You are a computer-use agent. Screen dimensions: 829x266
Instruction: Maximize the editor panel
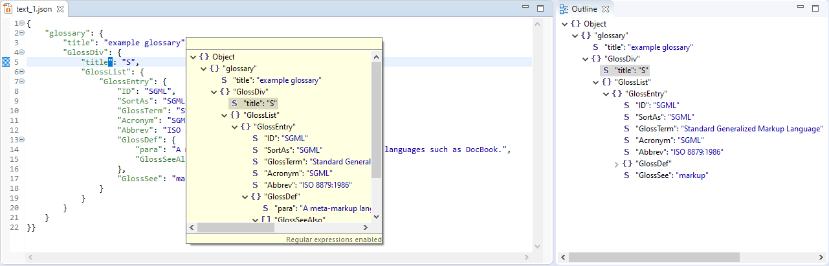540,8
